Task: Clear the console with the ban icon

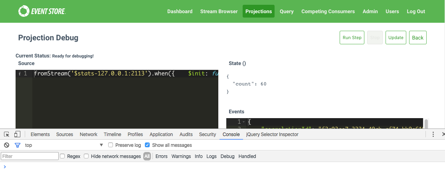Action: pyautogui.click(x=7, y=145)
